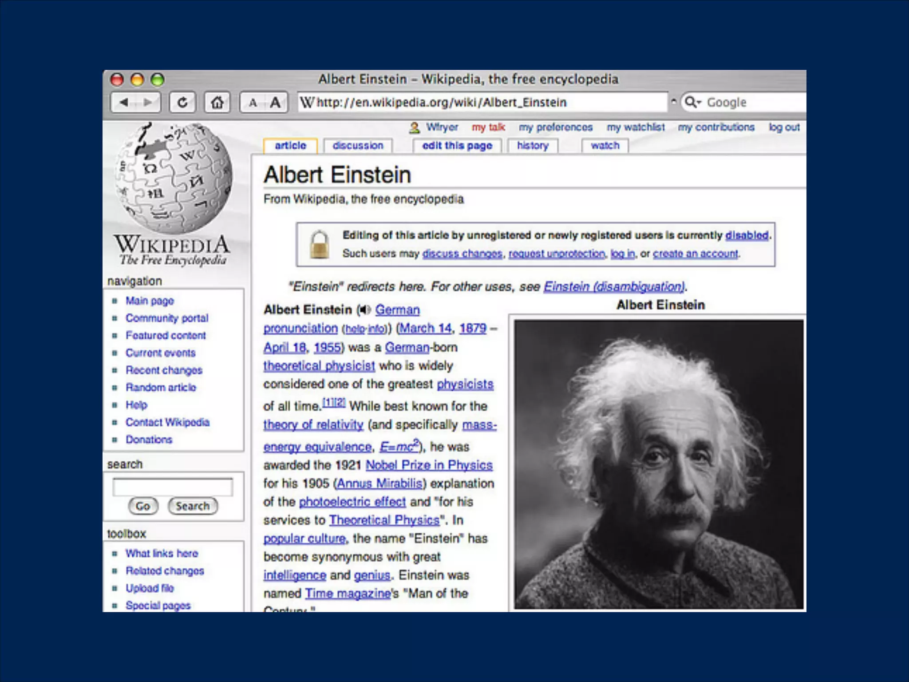This screenshot has width=909, height=682.
Task: Click the Wikipedia globe logo
Action: pyautogui.click(x=173, y=178)
